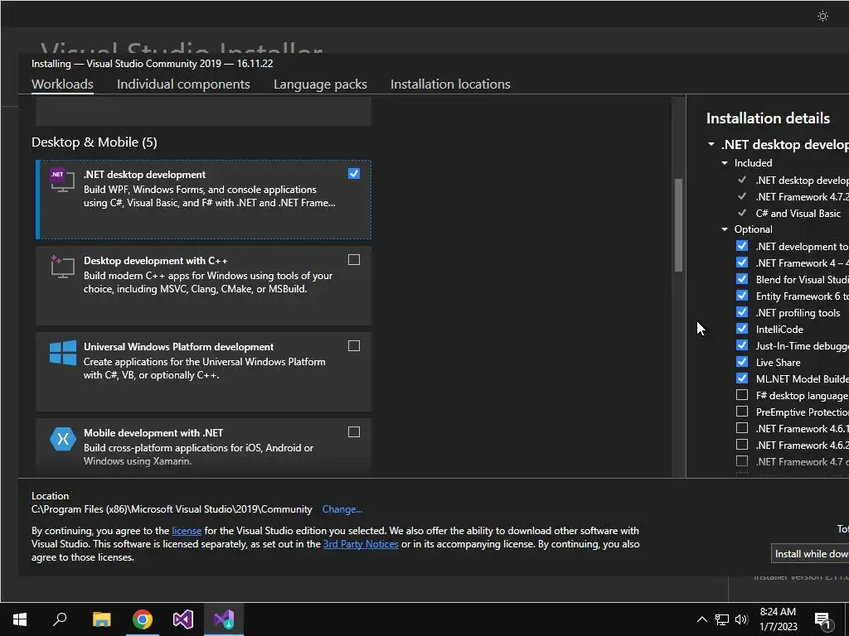Click C# and Visual Basic included item
Image resolution: width=849 pixels, height=636 pixels.
tap(798, 213)
